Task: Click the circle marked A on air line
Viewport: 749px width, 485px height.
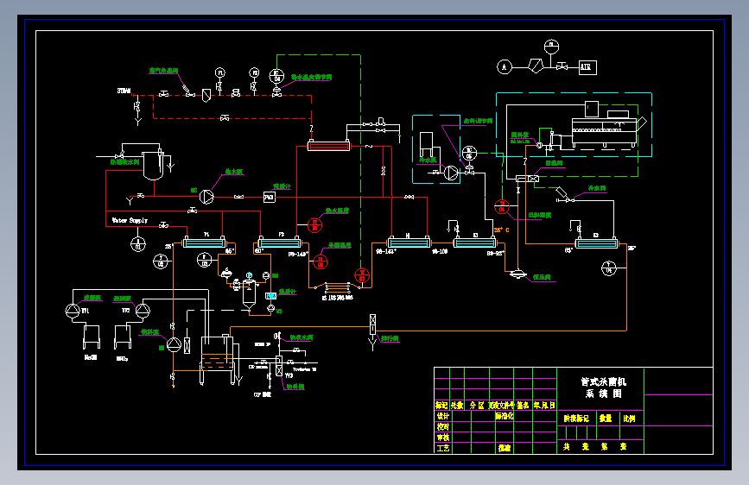Action: click(505, 66)
